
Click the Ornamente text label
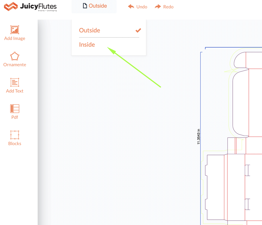(x=15, y=65)
